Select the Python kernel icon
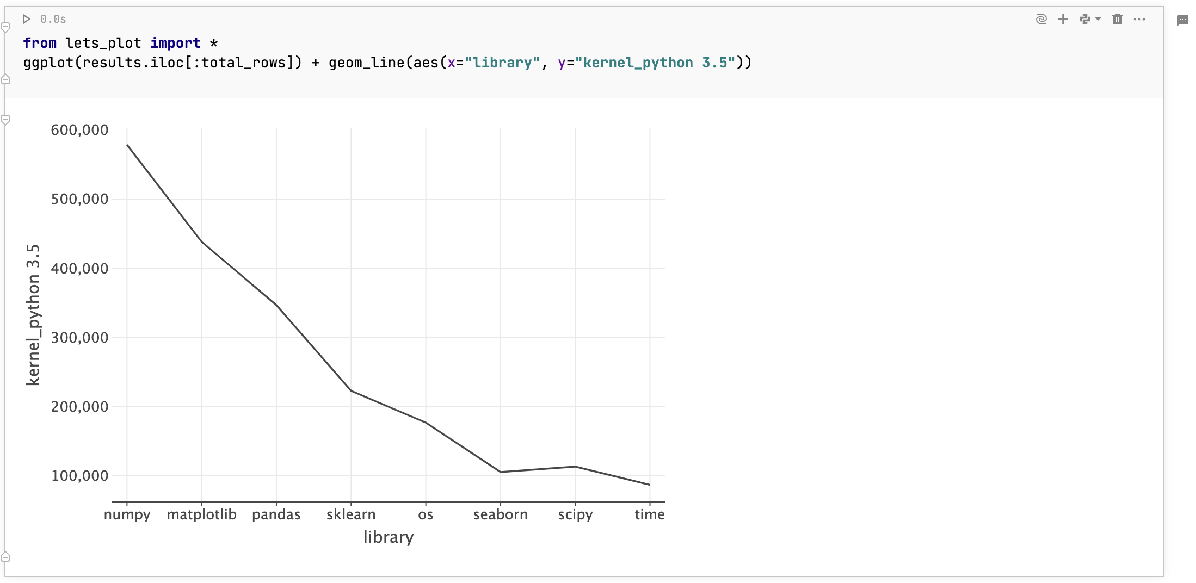1196x583 pixels. pos(1086,19)
